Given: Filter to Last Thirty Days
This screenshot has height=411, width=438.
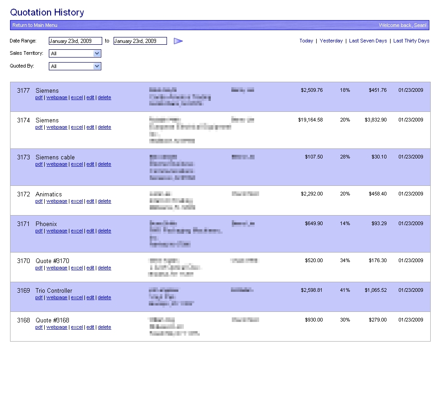Looking at the screenshot, I should pyautogui.click(x=411, y=41).
